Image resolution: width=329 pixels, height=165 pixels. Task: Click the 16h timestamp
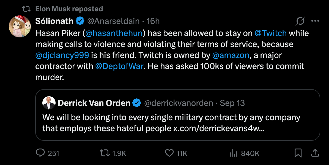click(153, 21)
